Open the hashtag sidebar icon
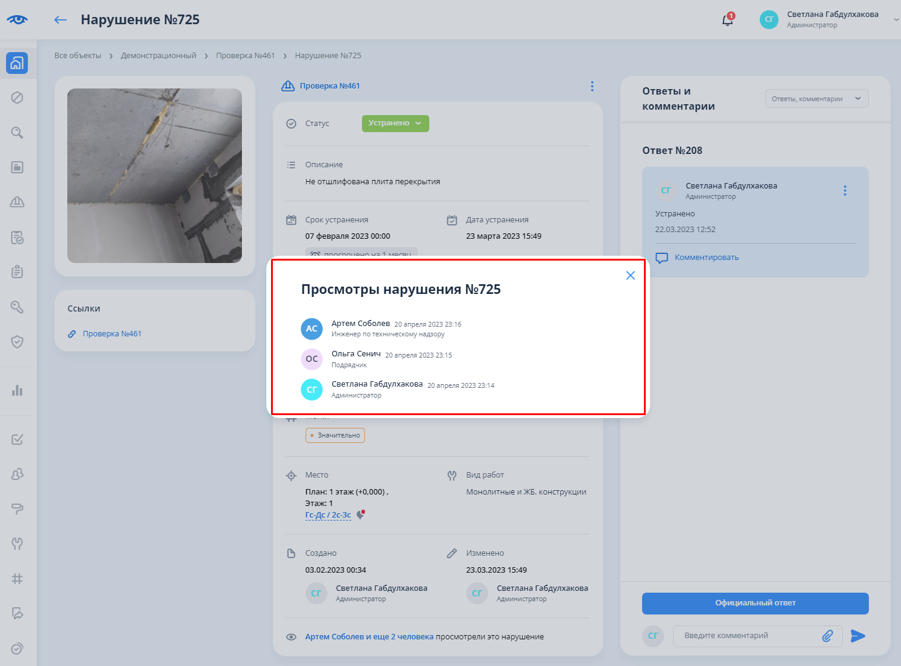The height and width of the screenshot is (666, 901). click(x=17, y=579)
